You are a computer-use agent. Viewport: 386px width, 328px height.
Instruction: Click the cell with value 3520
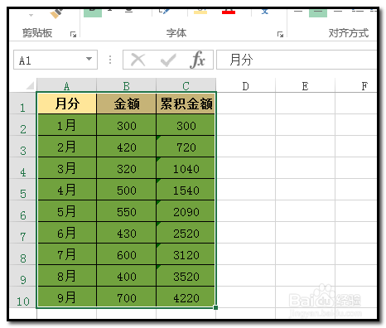point(186,276)
